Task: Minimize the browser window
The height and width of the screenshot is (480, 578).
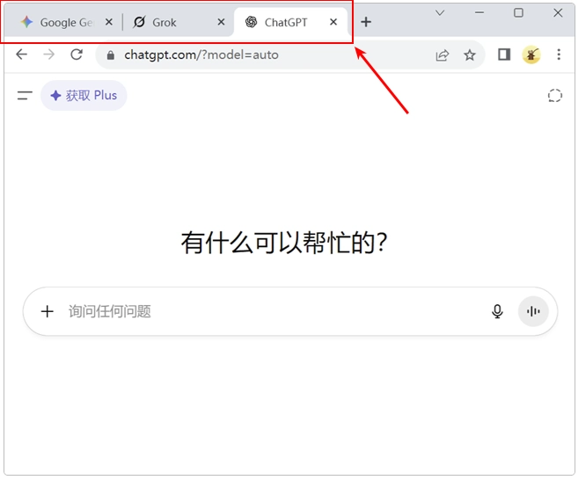Action: (x=479, y=13)
